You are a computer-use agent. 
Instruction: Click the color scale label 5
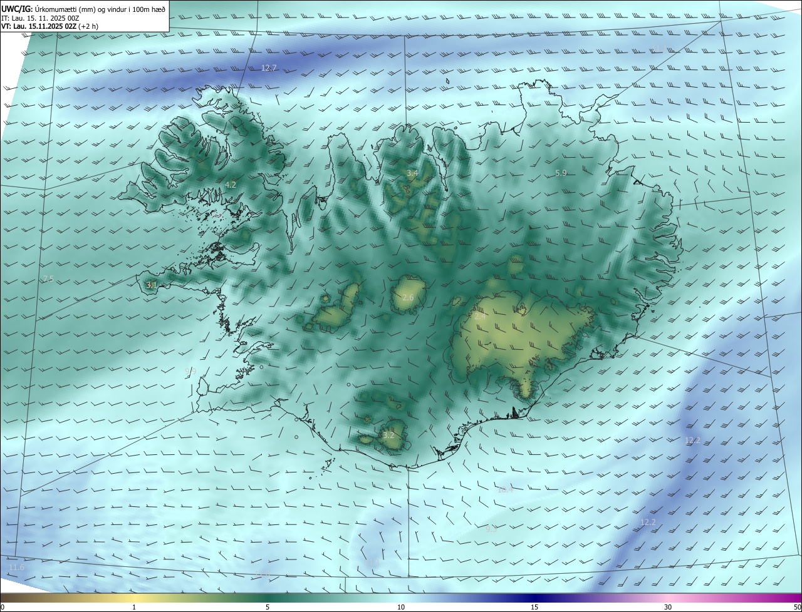268,607
